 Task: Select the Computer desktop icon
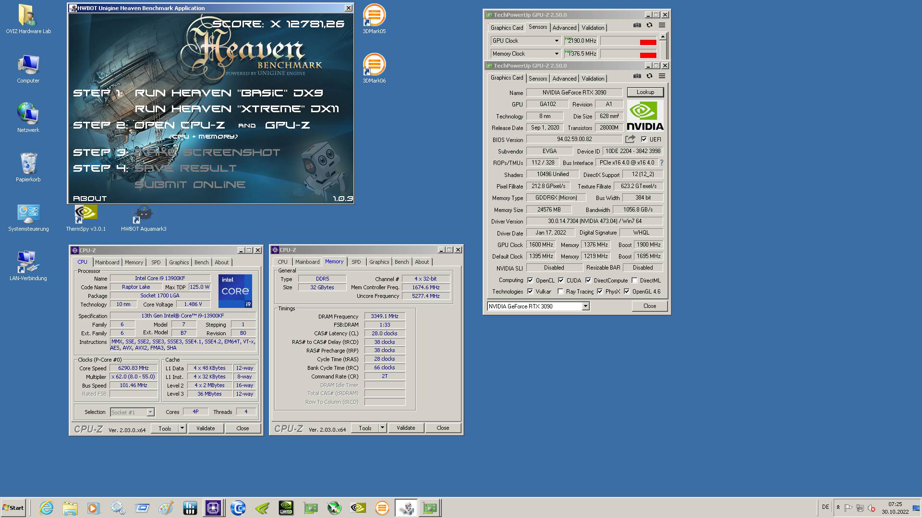tap(28, 69)
